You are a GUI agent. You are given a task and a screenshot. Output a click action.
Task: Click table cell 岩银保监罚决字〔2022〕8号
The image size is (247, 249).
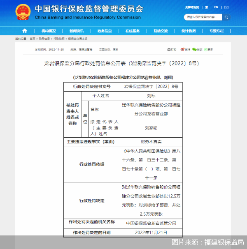click(x=151, y=87)
